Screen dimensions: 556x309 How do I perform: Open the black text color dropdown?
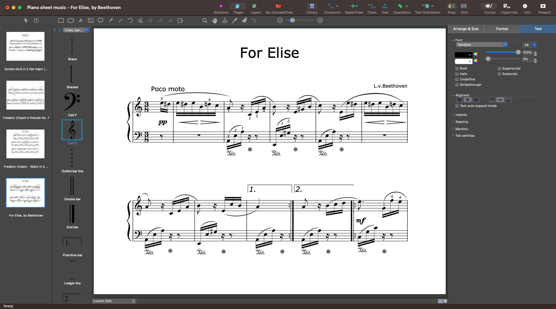pyautogui.click(x=463, y=55)
